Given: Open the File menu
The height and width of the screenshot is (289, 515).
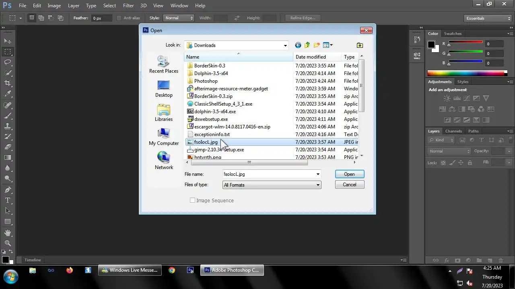Looking at the screenshot, I should 23,6.
